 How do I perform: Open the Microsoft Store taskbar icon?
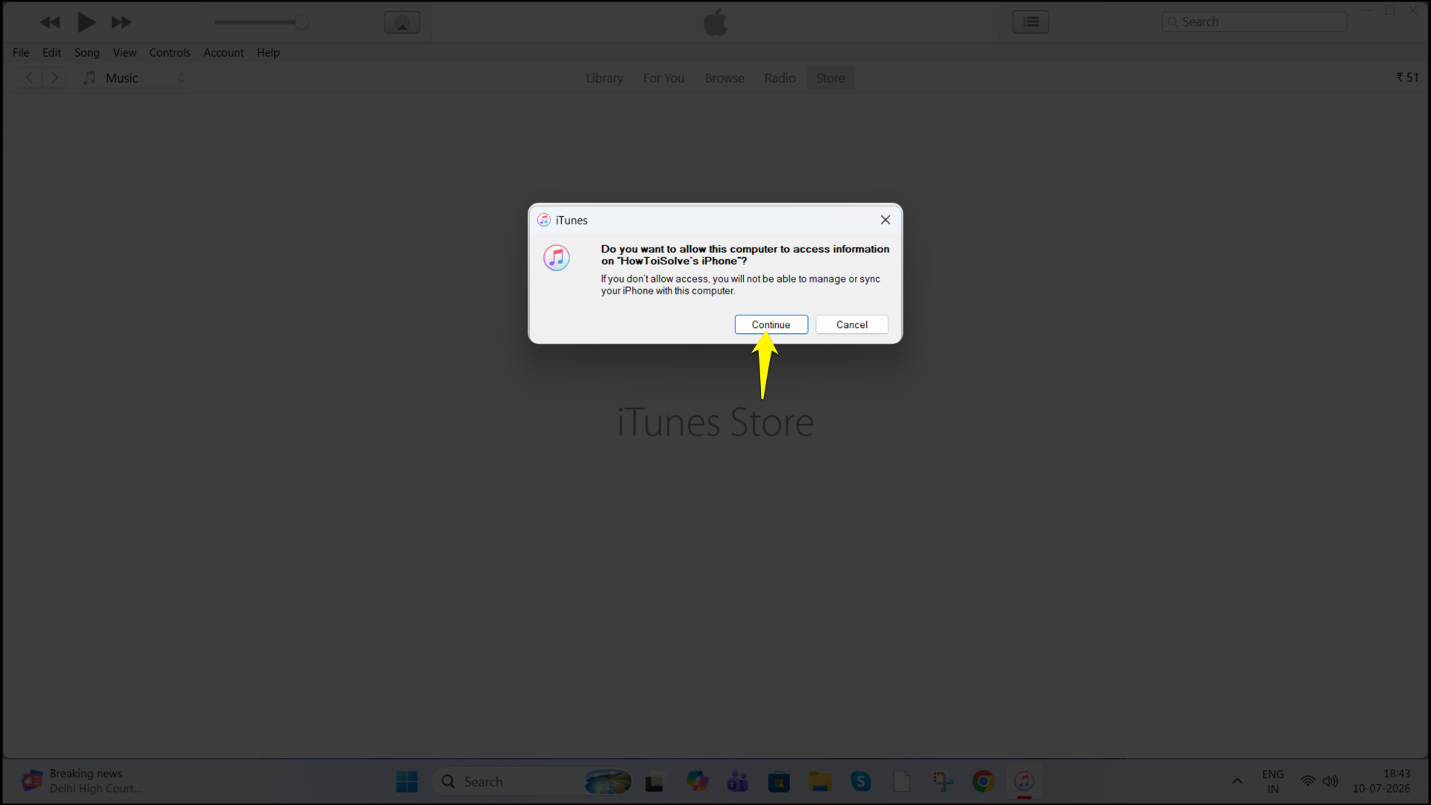point(779,781)
